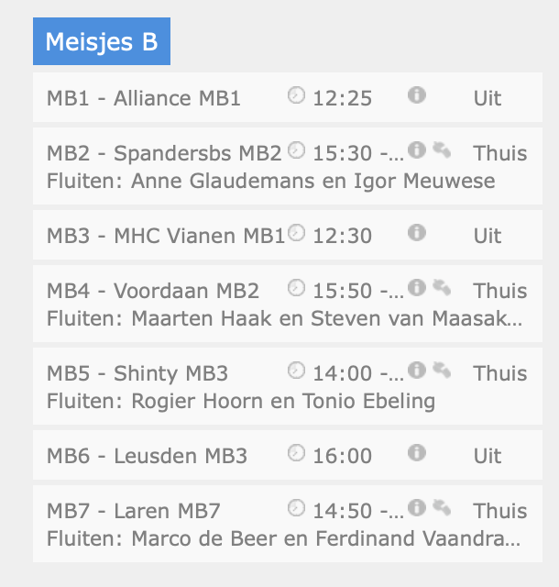Click Thuis label on MB5 - Shinty row
Screen dimensions: 559x587
499,373
